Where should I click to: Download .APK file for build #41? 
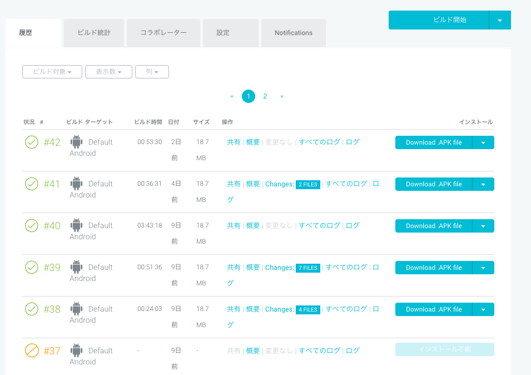pos(434,184)
